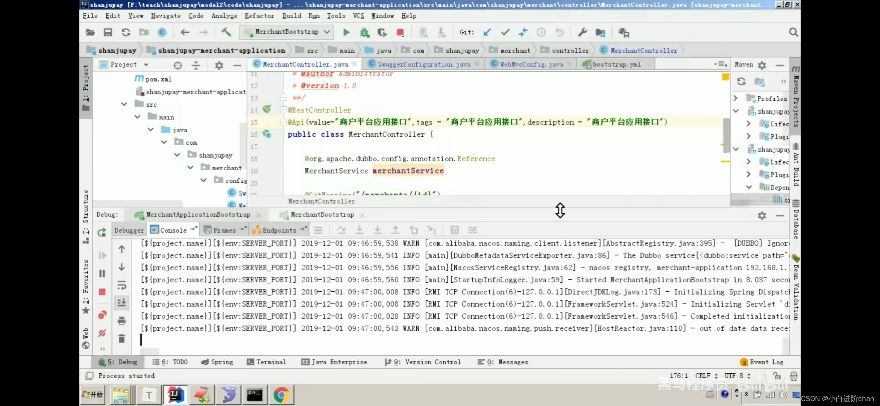This screenshot has width=880, height=406.
Task: Click the Back navigation arrow
Action: pyautogui.click(x=185, y=32)
